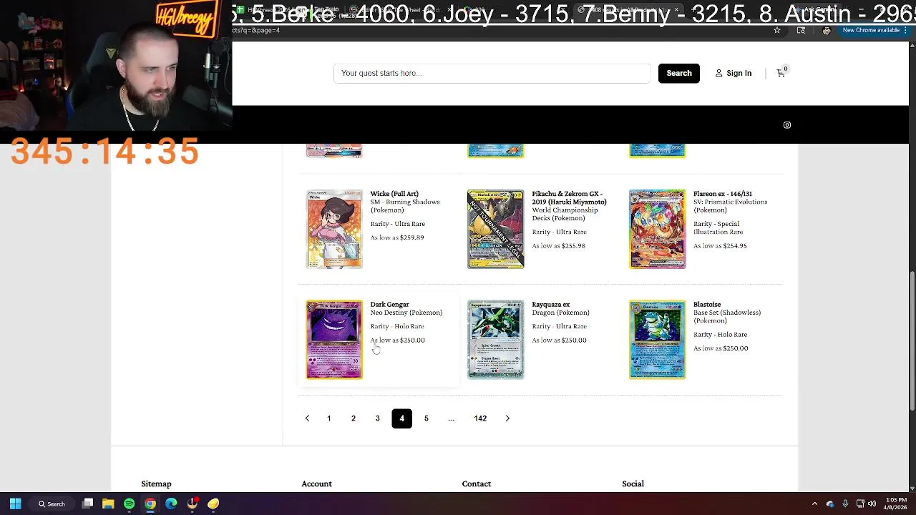Click the Instagram icon in black bar
Image resolution: width=916 pixels, height=515 pixels.
[787, 125]
